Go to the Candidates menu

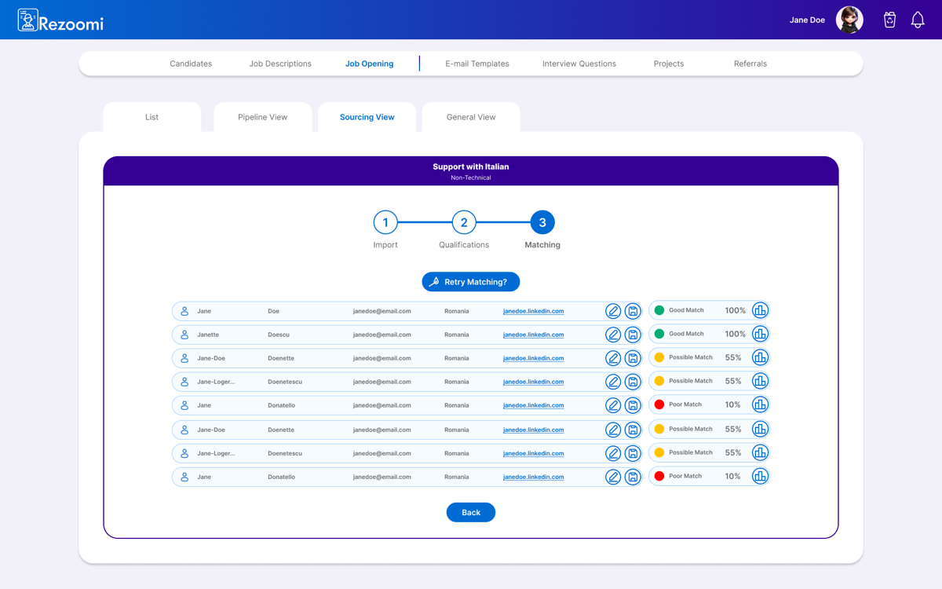coord(191,64)
